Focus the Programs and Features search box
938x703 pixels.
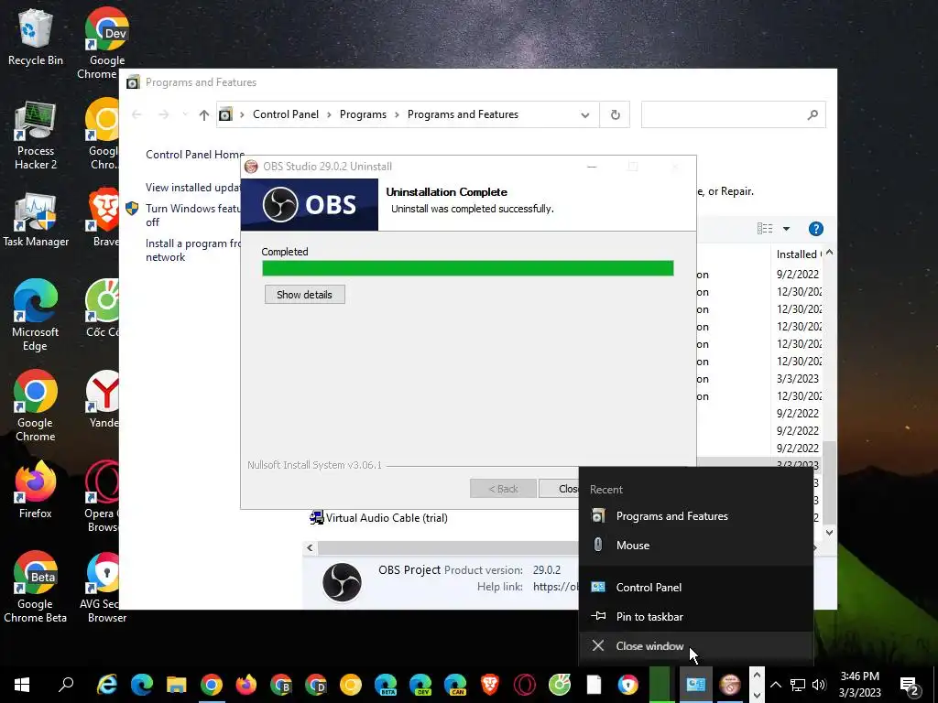(733, 114)
